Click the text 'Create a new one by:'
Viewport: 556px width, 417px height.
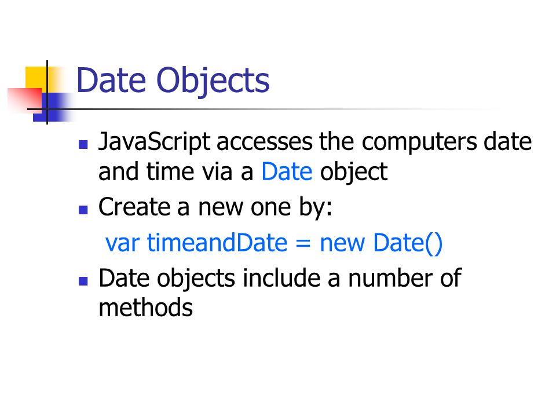tap(215, 207)
